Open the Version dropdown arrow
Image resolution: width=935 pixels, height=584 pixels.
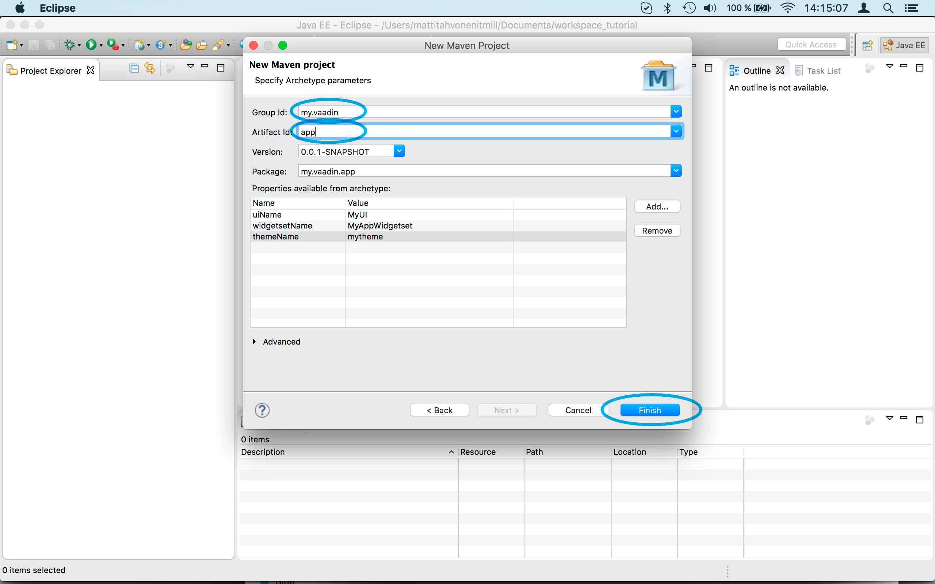click(x=400, y=151)
